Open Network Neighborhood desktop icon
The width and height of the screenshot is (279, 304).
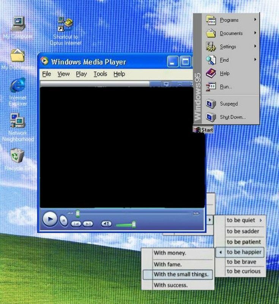point(17,120)
